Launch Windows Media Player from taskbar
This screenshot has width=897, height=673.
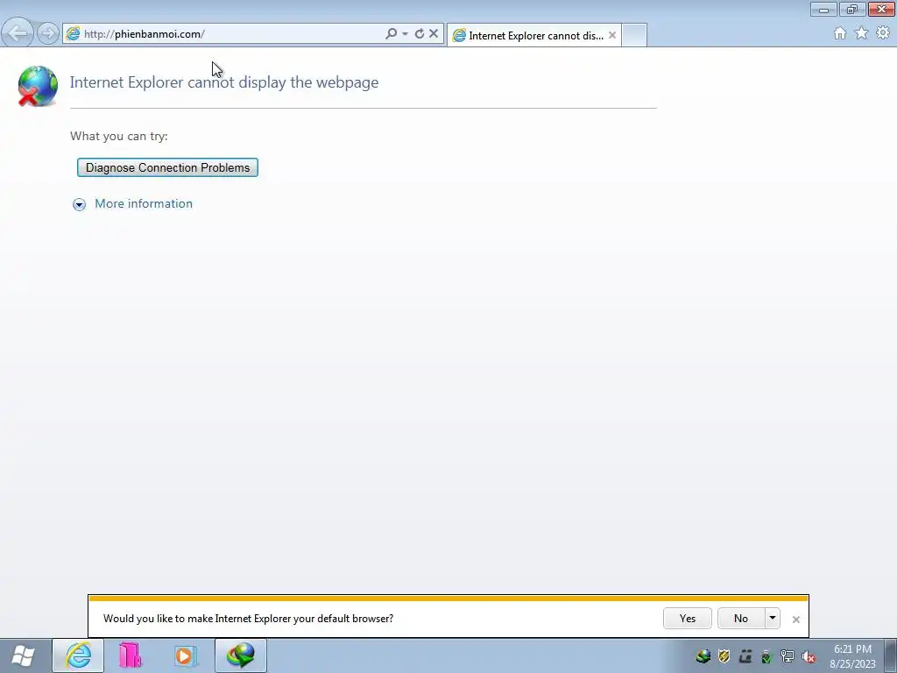pos(186,655)
